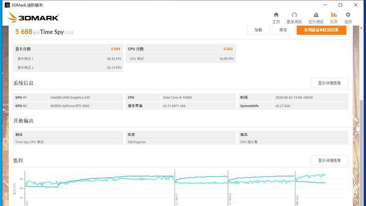Show details for 监控 monitoring section
This screenshot has width=366, height=206.
(x=329, y=161)
